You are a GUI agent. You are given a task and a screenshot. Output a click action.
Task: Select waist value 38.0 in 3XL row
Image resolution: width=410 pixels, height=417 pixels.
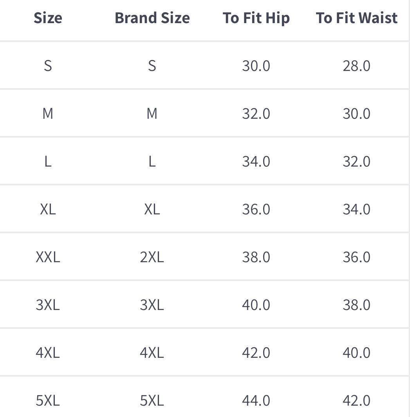coord(356,305)
